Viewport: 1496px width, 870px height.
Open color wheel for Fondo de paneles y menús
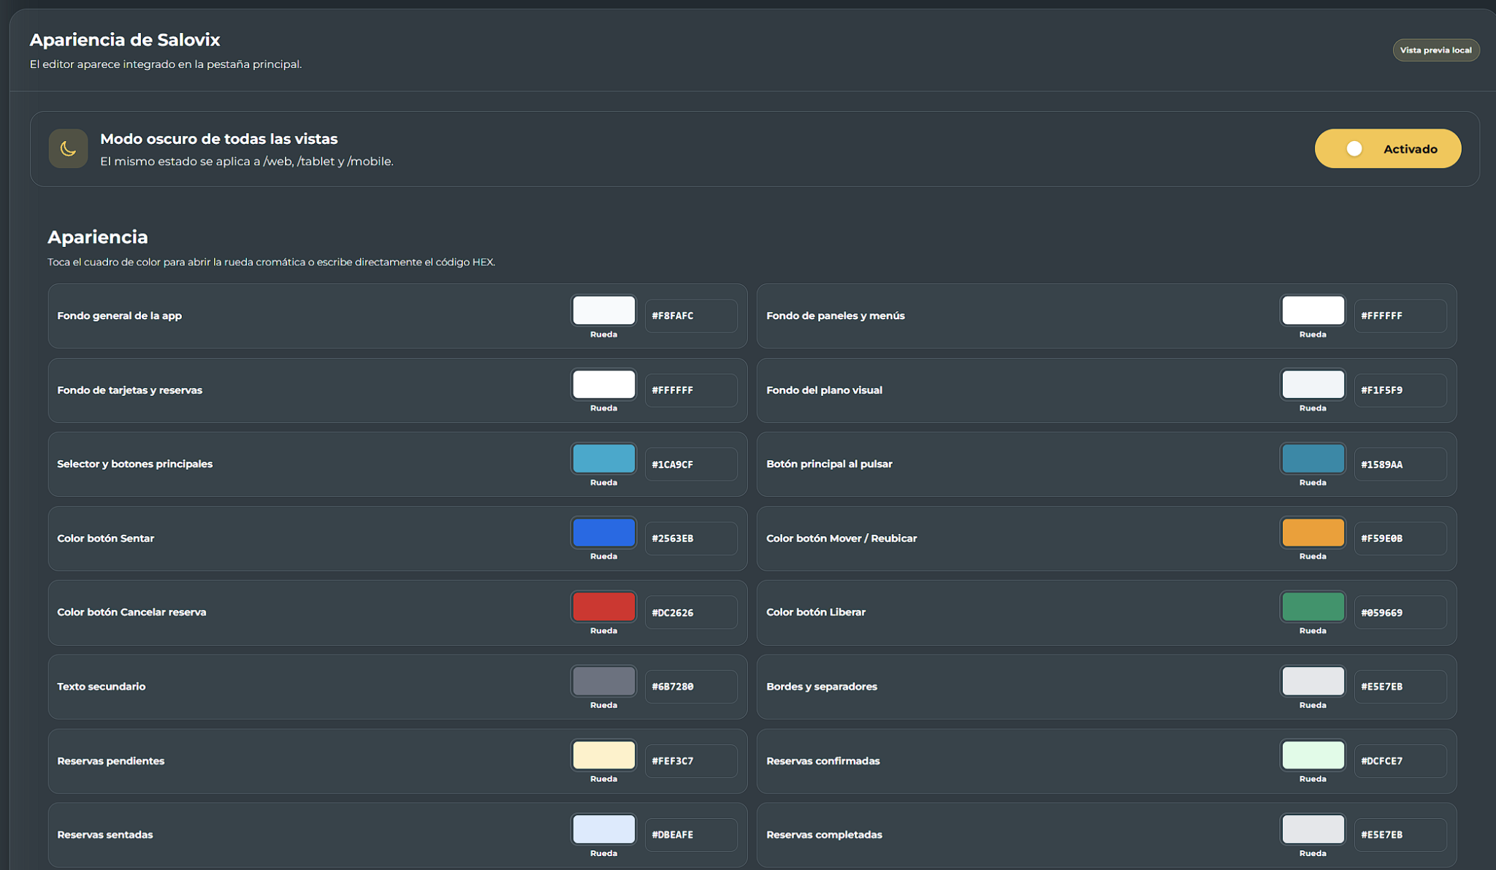(1313, 310)
